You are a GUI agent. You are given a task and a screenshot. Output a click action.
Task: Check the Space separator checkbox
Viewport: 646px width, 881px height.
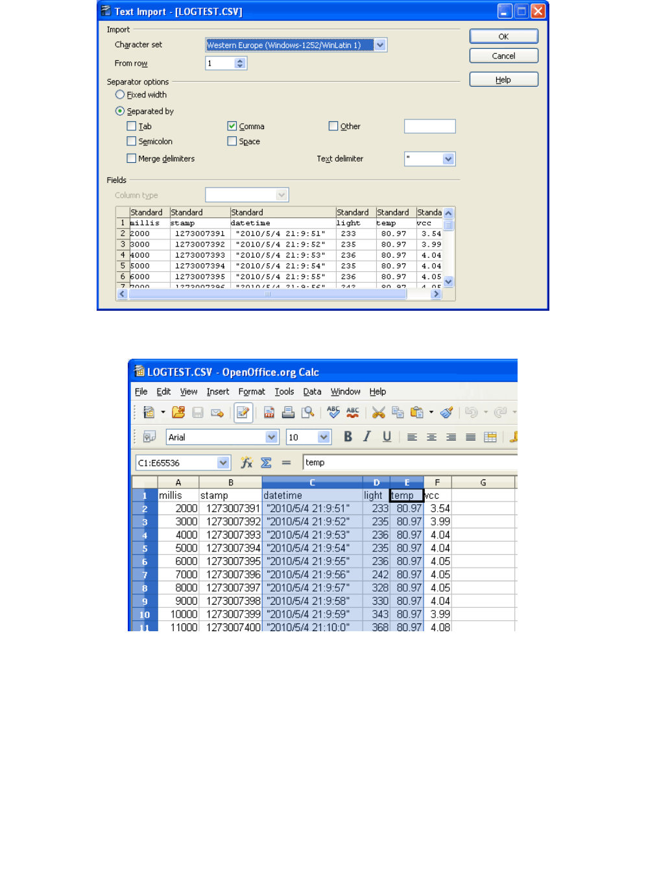tap(232, 141)
